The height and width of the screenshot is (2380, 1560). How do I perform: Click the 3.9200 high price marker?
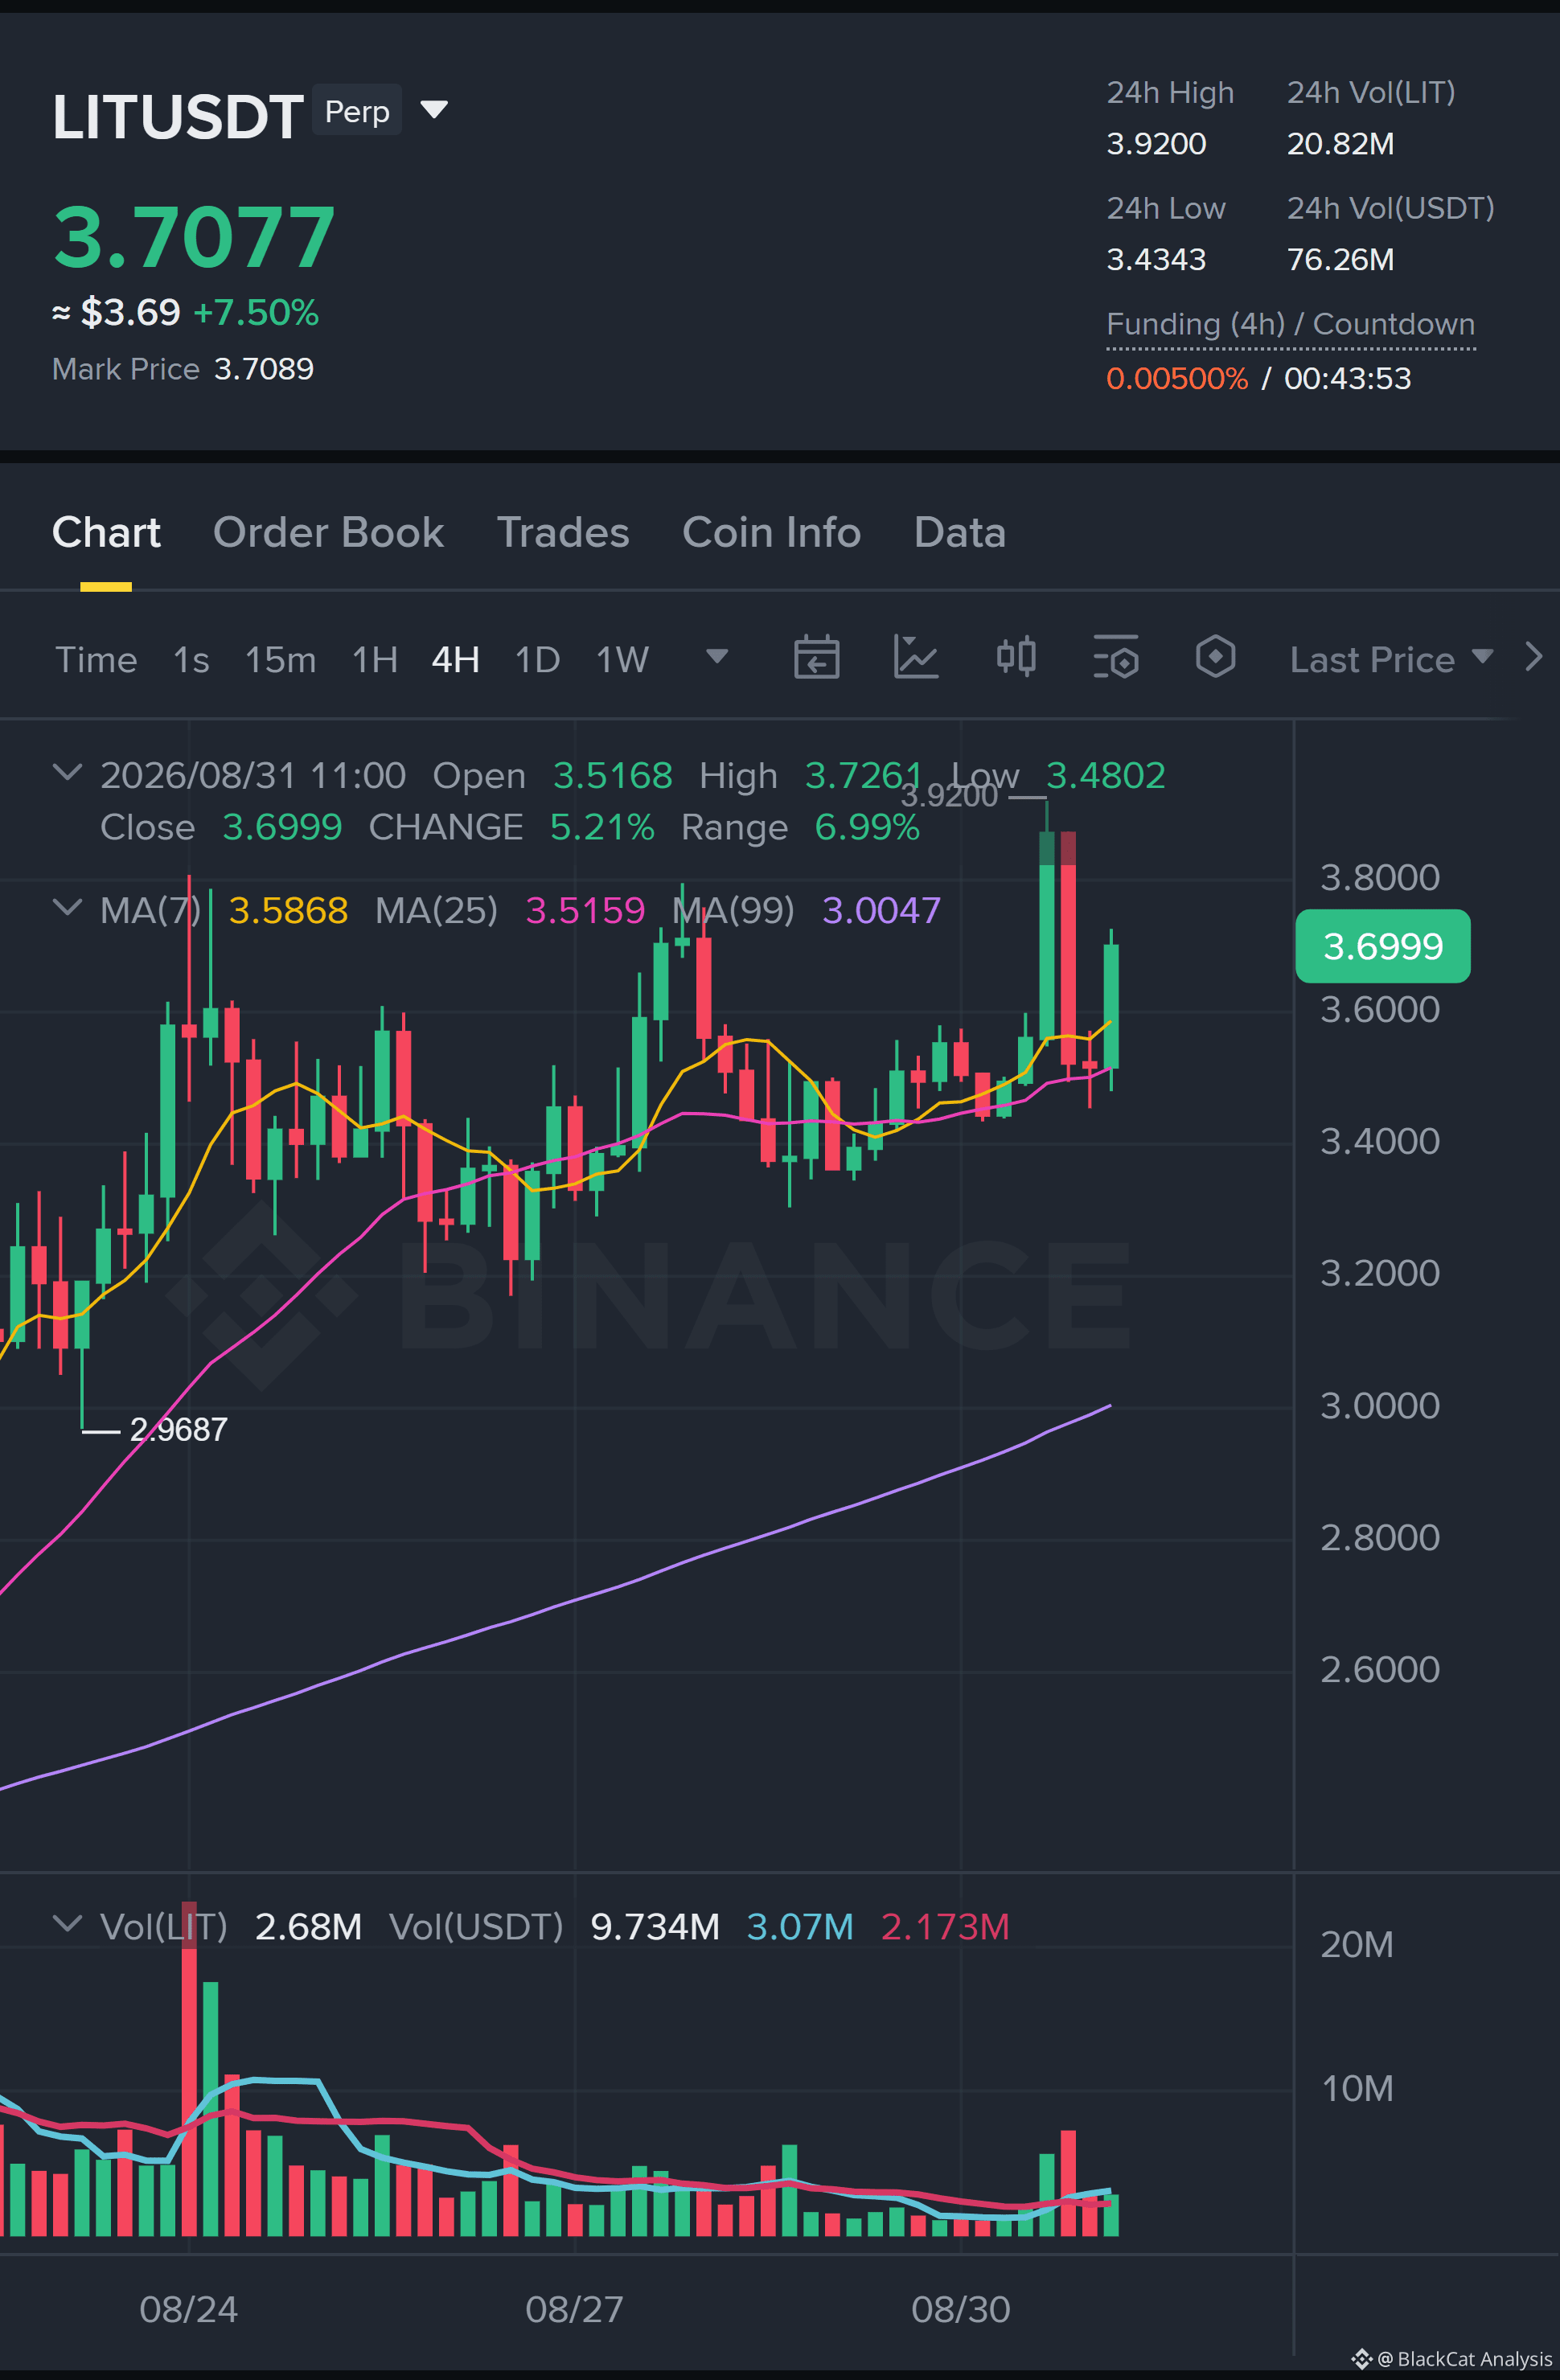tap(949, 796)
